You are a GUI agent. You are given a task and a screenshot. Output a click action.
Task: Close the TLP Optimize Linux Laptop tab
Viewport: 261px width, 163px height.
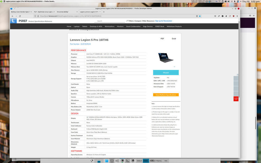(x=54, y=12)
